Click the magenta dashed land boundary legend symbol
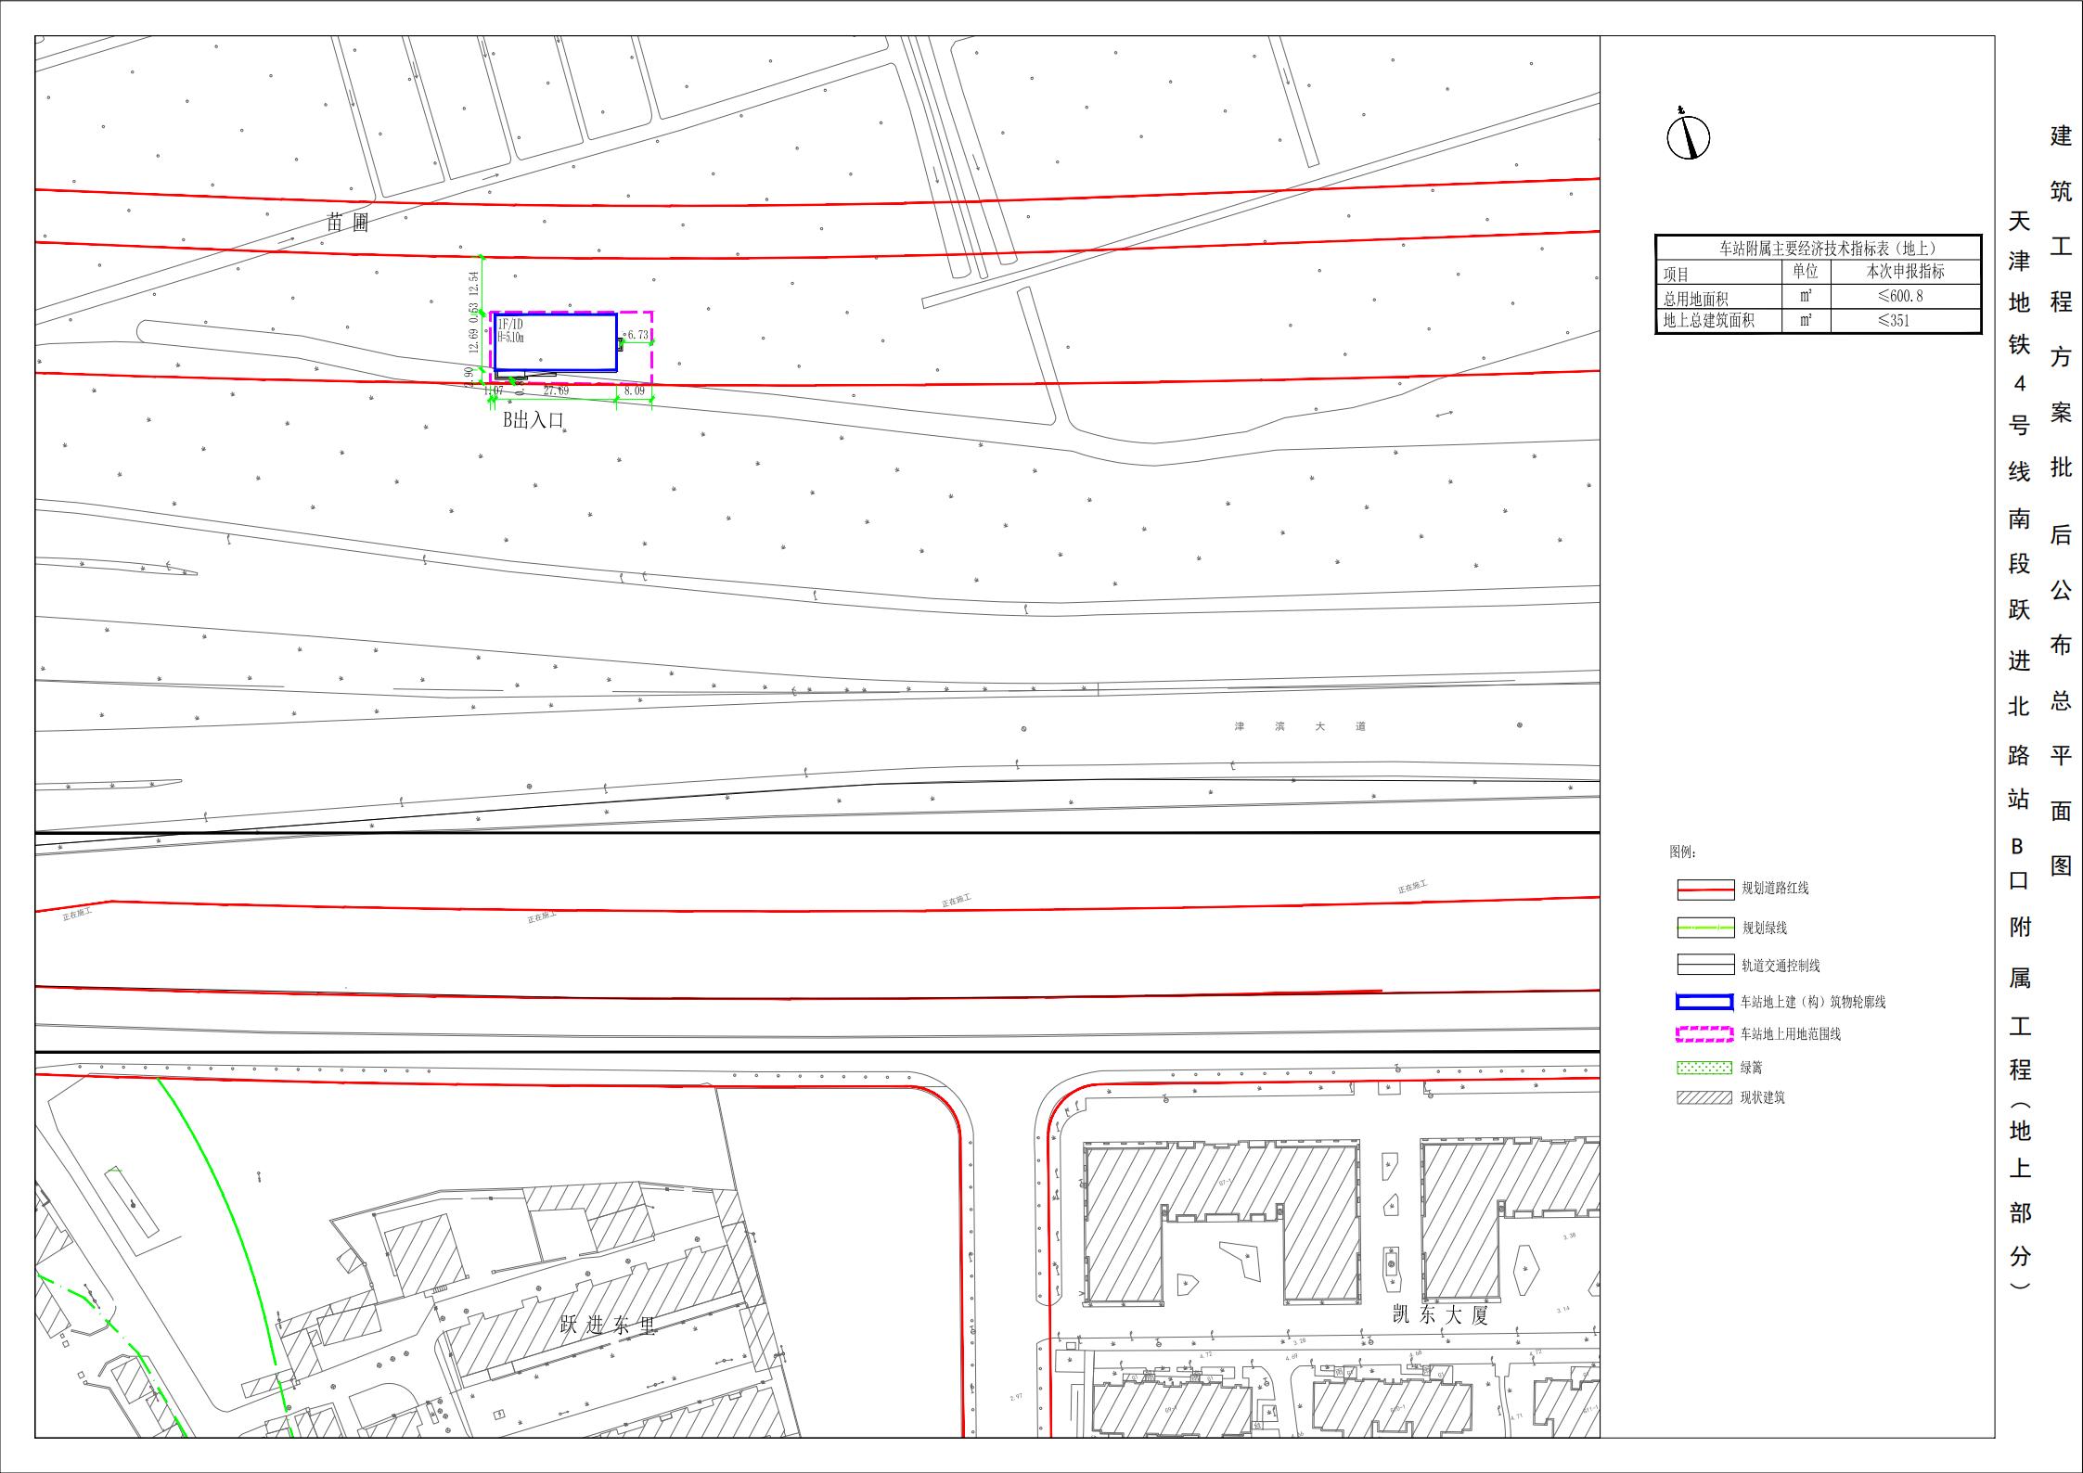2083x1473 pixels. click(x=1705, y=1033)
